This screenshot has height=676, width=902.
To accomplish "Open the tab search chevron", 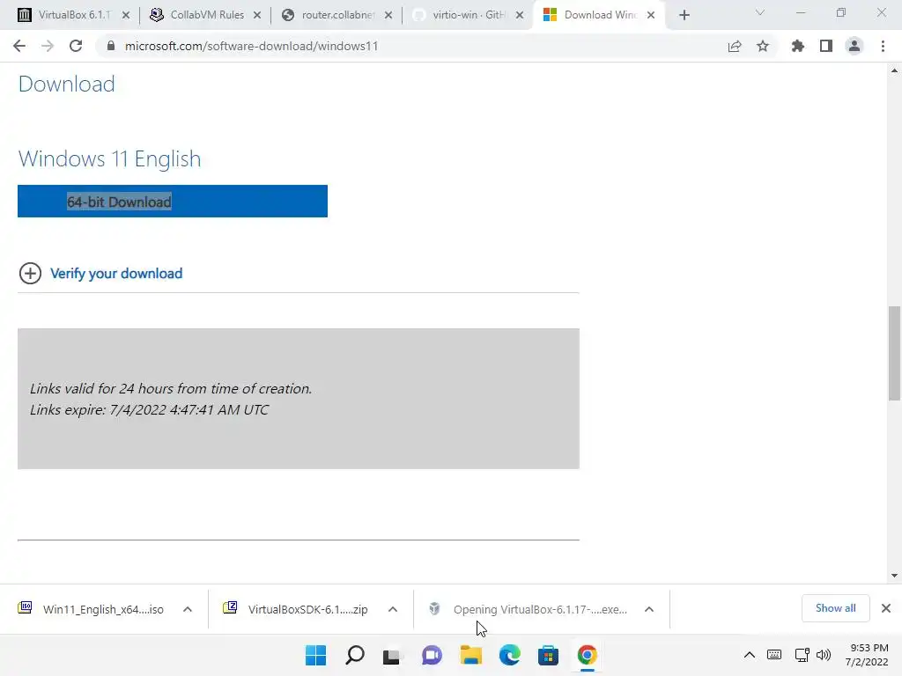I will click(x=760, y=12).
